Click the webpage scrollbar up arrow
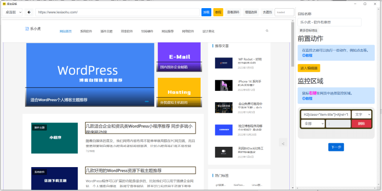Viewport: 382px width, 191px height. (x=292, y=21)
